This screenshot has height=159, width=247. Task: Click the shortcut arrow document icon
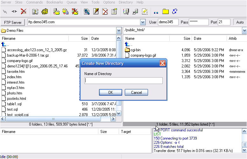(135, 12)
